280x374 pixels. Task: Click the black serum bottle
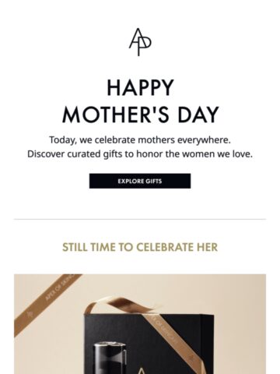click(110, 360)
